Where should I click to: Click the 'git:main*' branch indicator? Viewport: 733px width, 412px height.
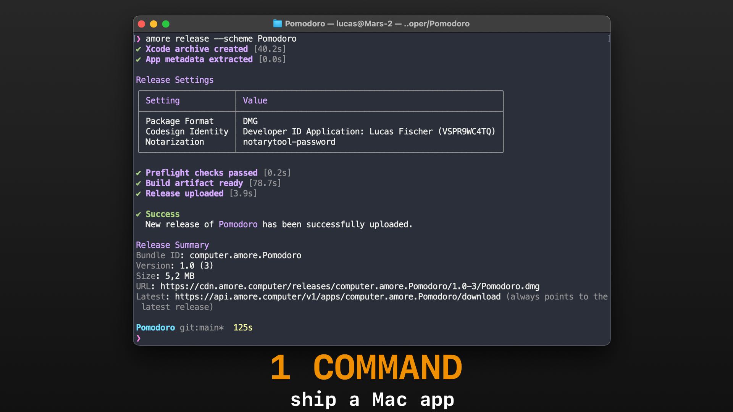(202, 327)
